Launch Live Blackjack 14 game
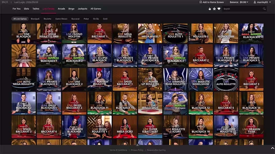 (251, 103)
